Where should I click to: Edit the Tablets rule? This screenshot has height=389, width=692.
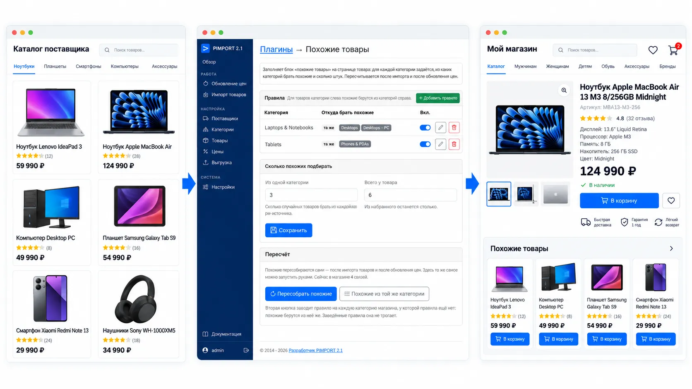click(x=441, y=144)
